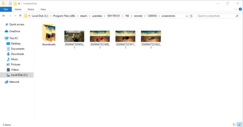Jump to remote breadcrumb in path

click(x=138, y=16)
